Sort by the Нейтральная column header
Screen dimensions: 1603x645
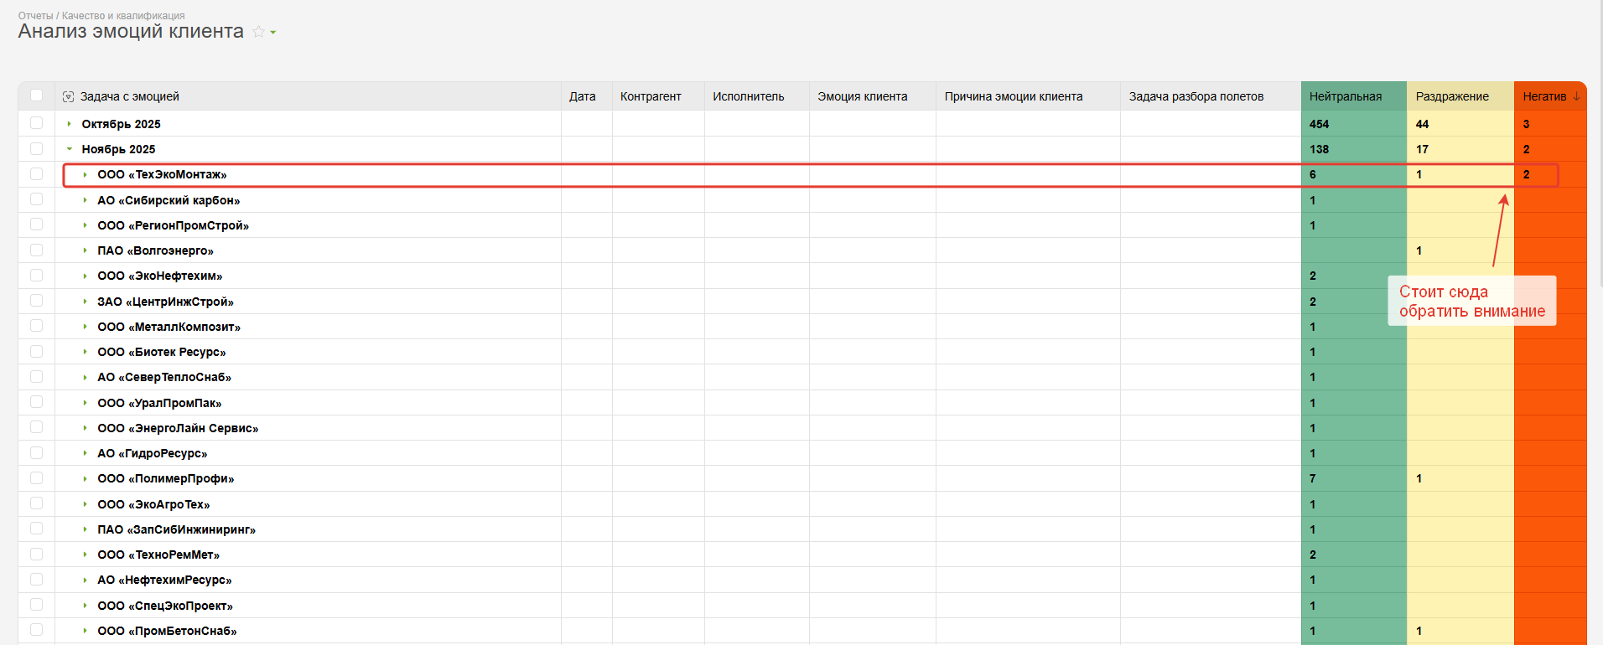click(x=1345, y=96)
